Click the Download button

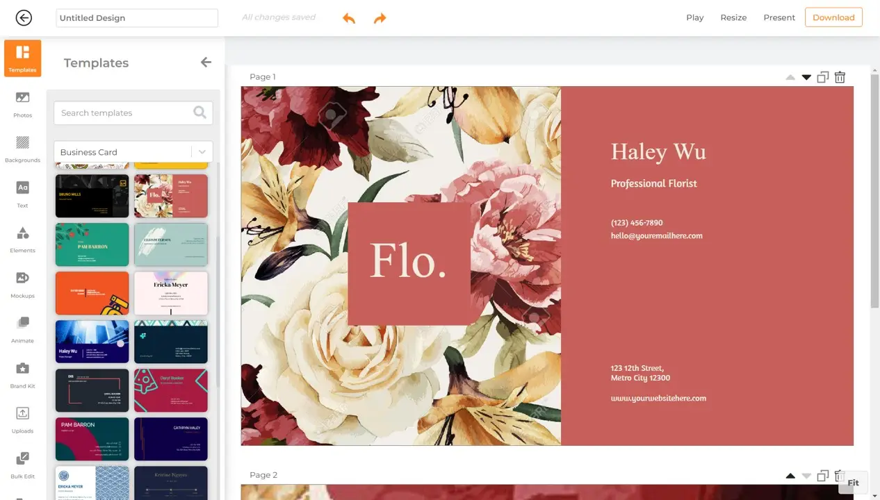833,17
